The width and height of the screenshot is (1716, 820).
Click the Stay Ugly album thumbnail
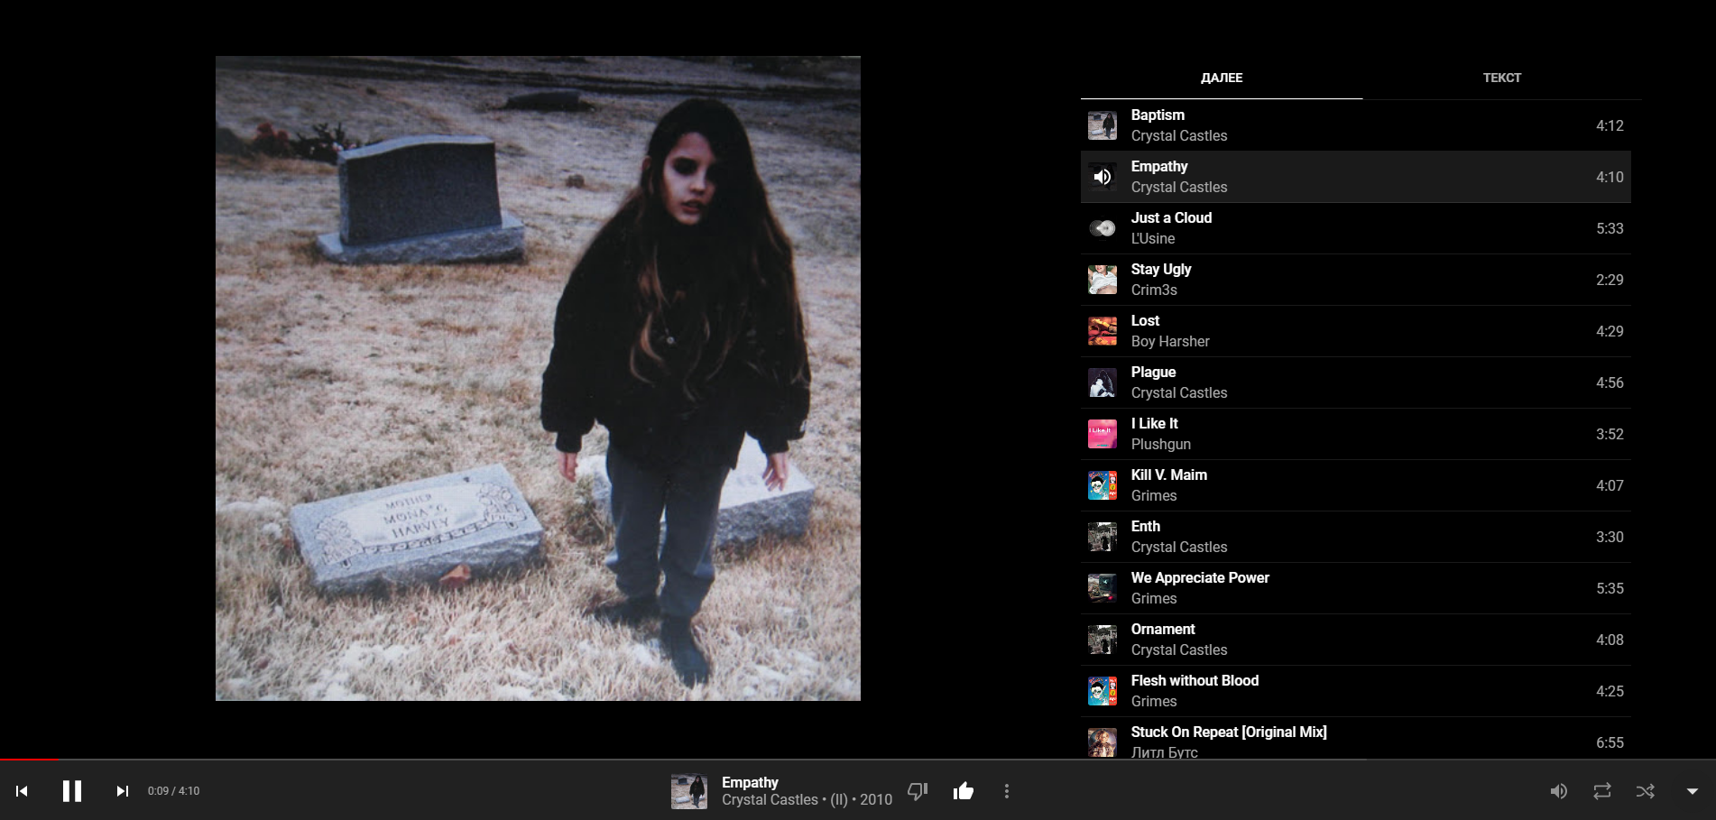click(x=1102, y=280)
